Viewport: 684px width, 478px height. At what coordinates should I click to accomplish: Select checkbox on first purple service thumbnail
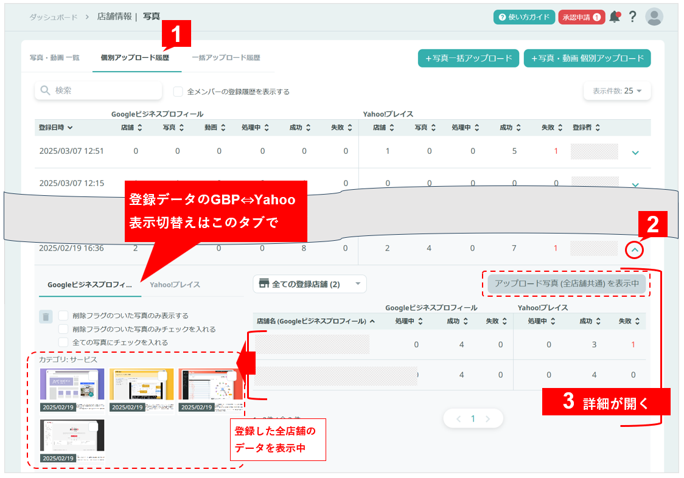pyautogui.click(x=93, y=376)
